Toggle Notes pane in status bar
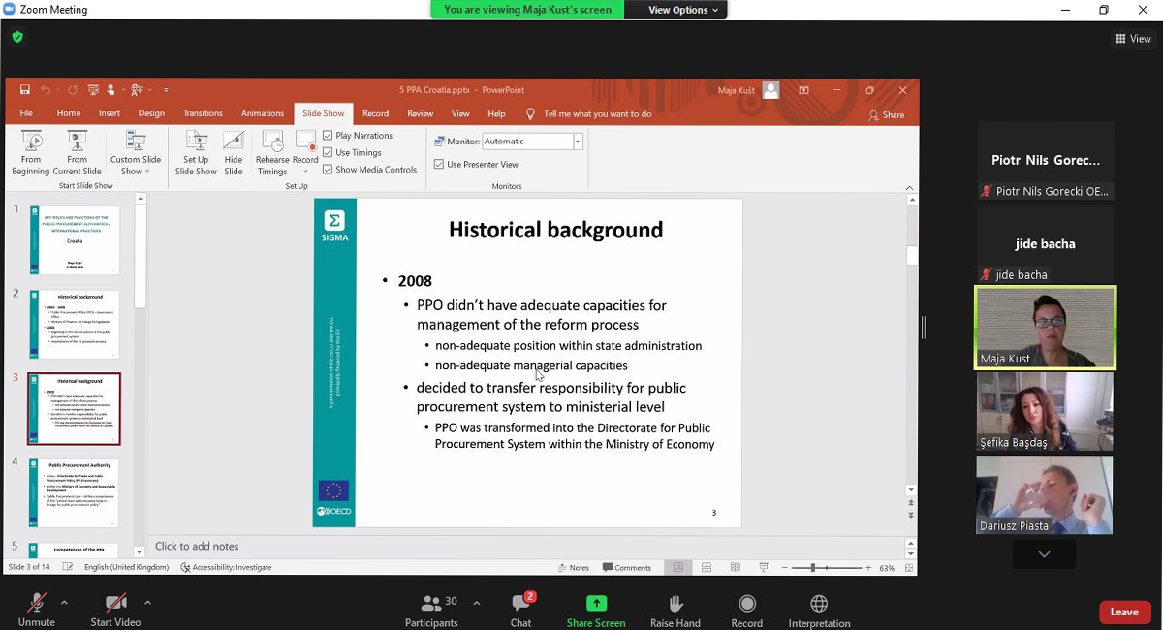Screen dimensions: 1163x630 pyautogui.click(x=574, y=568)
